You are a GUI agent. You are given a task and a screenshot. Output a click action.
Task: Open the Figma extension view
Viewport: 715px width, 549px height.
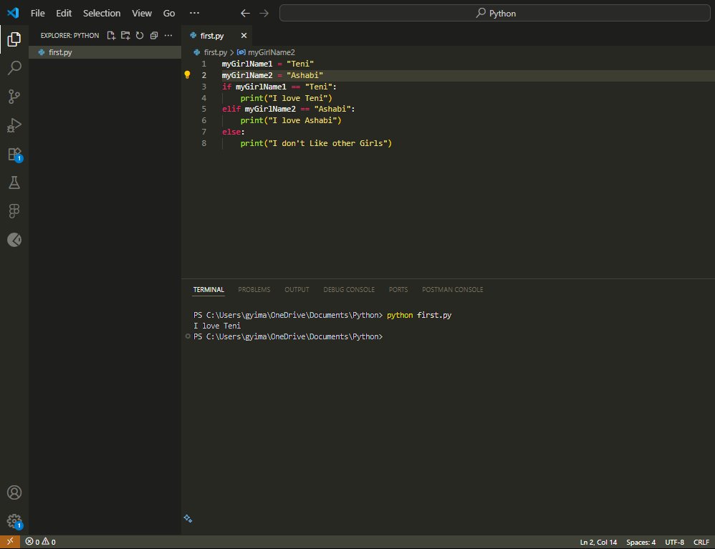pos(14,211)
